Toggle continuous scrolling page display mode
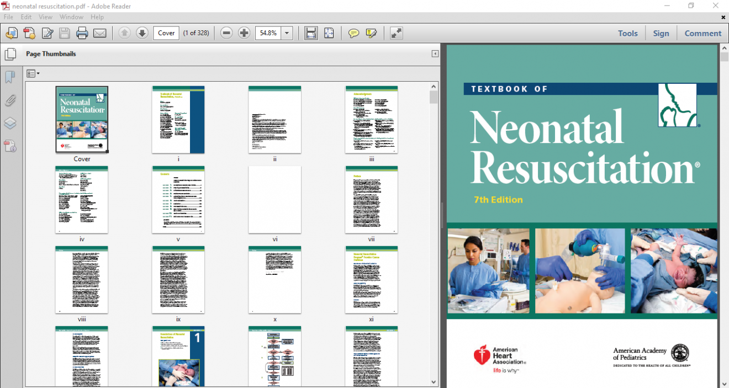The height and width of the screenshot is (388, 729). coord(310,33)
